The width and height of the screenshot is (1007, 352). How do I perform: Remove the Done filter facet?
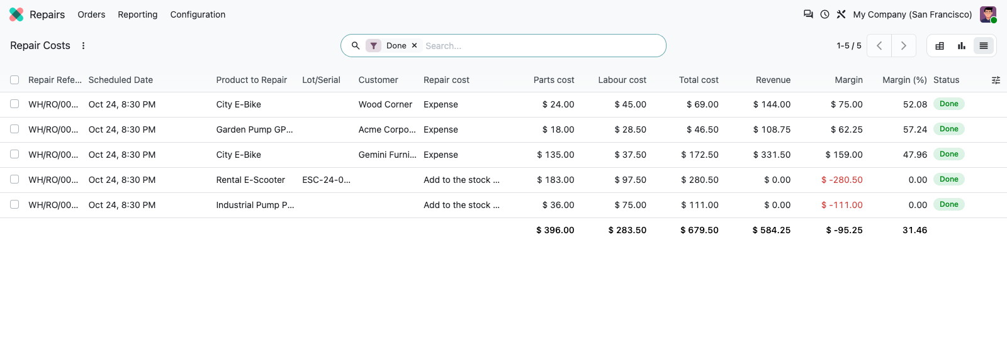coord(414,45)
